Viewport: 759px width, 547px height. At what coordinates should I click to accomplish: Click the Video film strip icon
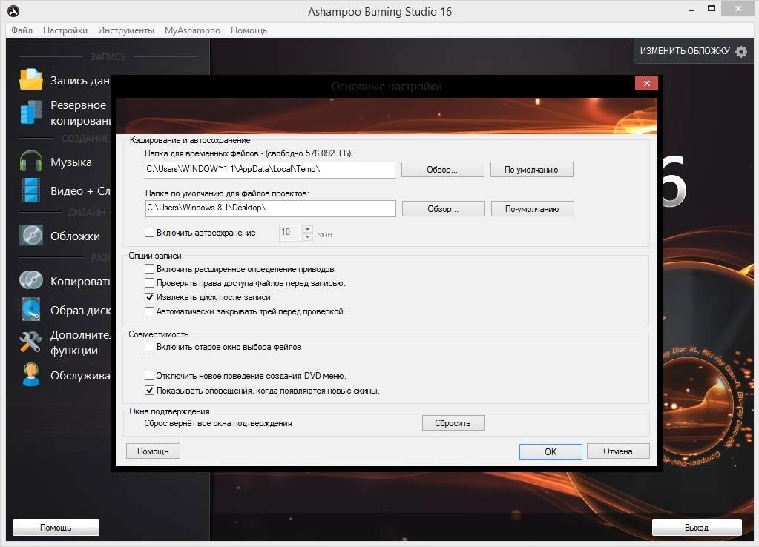point(31,190)
